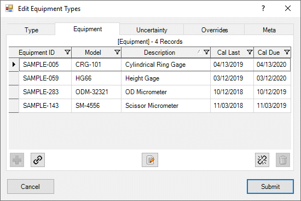The width and height of the screenshot is (301, 201).
Task: Click the OD Micrometer description cell
Action: click(166, 92)
